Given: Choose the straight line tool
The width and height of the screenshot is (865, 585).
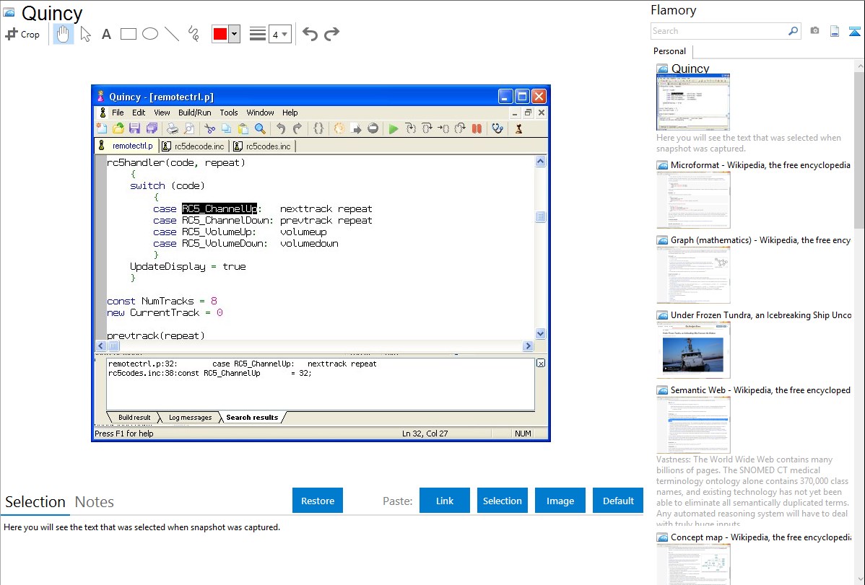Looking at the screenshot, I should click(171, 34).
